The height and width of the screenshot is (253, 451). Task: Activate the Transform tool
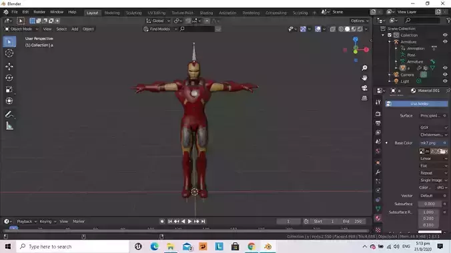click(x=9, y=101)
